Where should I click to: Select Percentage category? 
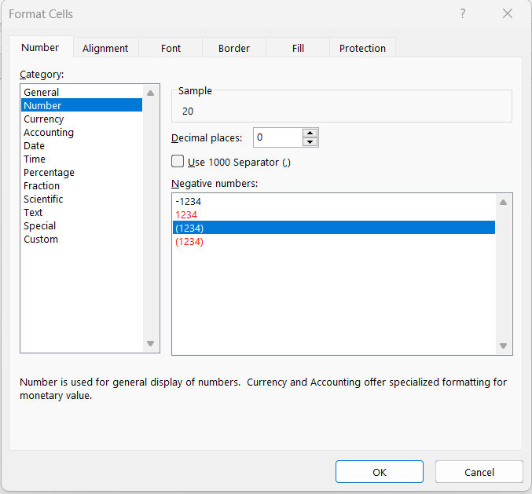pyautogui.click(x=82, y=173)
